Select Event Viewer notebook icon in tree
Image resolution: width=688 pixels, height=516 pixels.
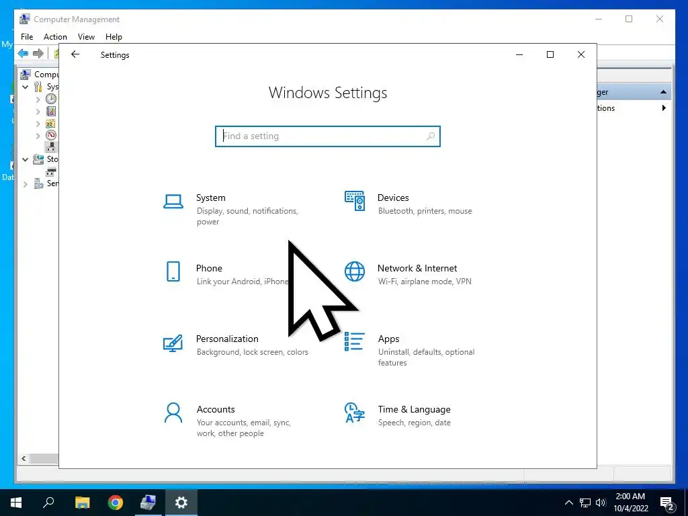pyautogui.click(x=51, y=111)
